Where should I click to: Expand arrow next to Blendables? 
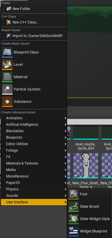pos(66,131)
